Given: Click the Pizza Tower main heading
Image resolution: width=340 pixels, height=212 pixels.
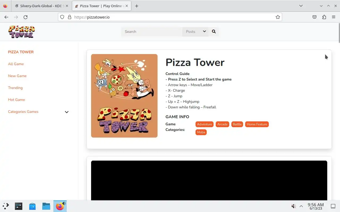Looking at the screenshot, I should 195,63.
